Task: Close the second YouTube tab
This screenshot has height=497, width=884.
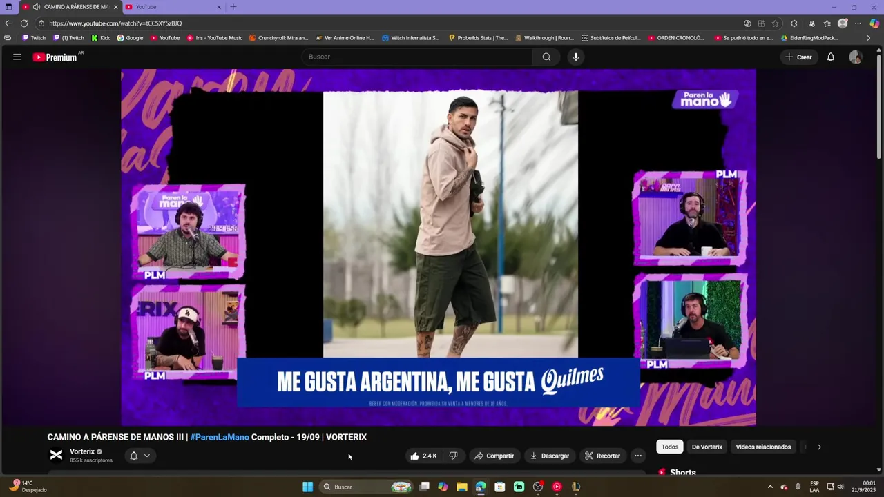Action: click(x=219, y=7)
